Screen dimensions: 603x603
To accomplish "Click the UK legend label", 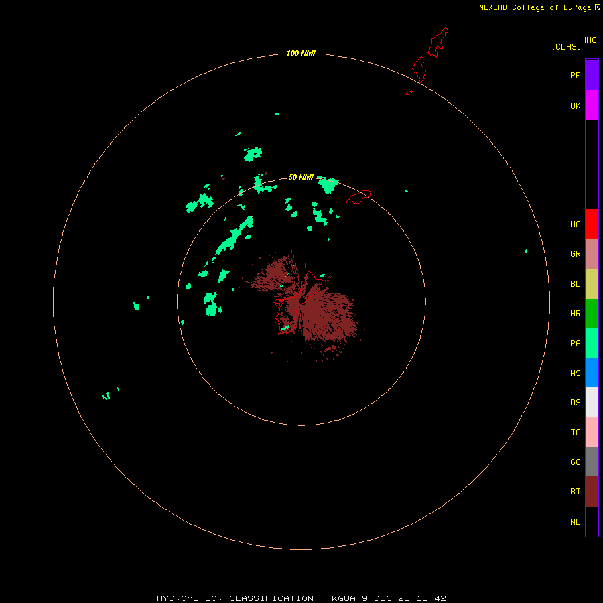I will (575, 105).
